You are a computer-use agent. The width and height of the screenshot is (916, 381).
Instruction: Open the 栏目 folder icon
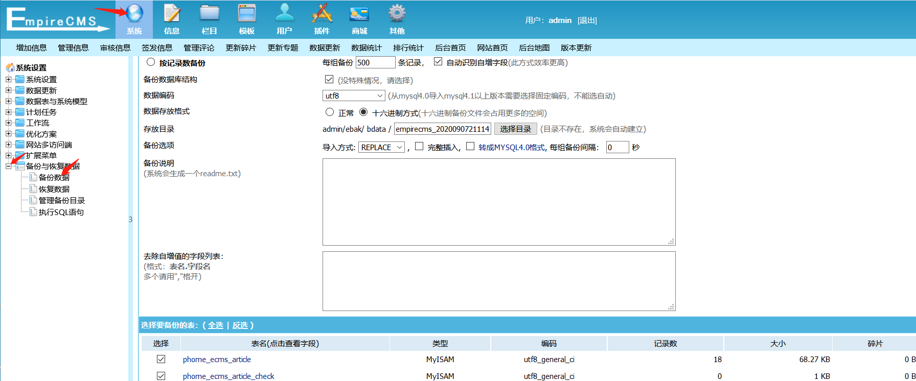[x=209, y=14]
